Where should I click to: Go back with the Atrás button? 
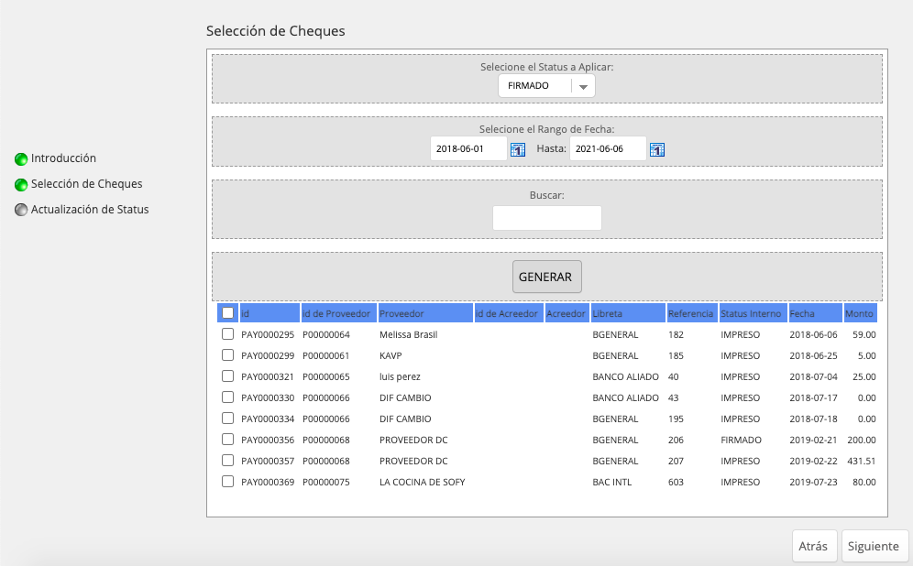[814, 546]
